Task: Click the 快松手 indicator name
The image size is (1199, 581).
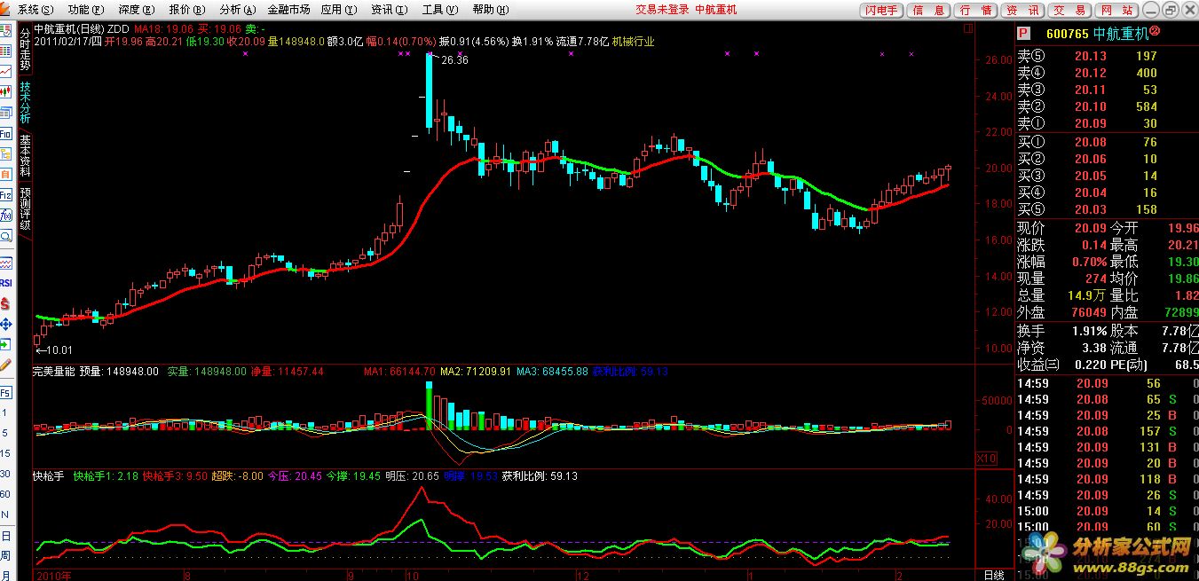Action: (48, 476)
